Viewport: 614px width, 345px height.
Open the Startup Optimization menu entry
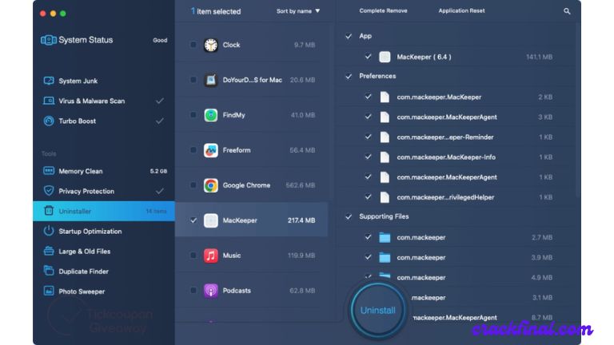click(104, 231)
